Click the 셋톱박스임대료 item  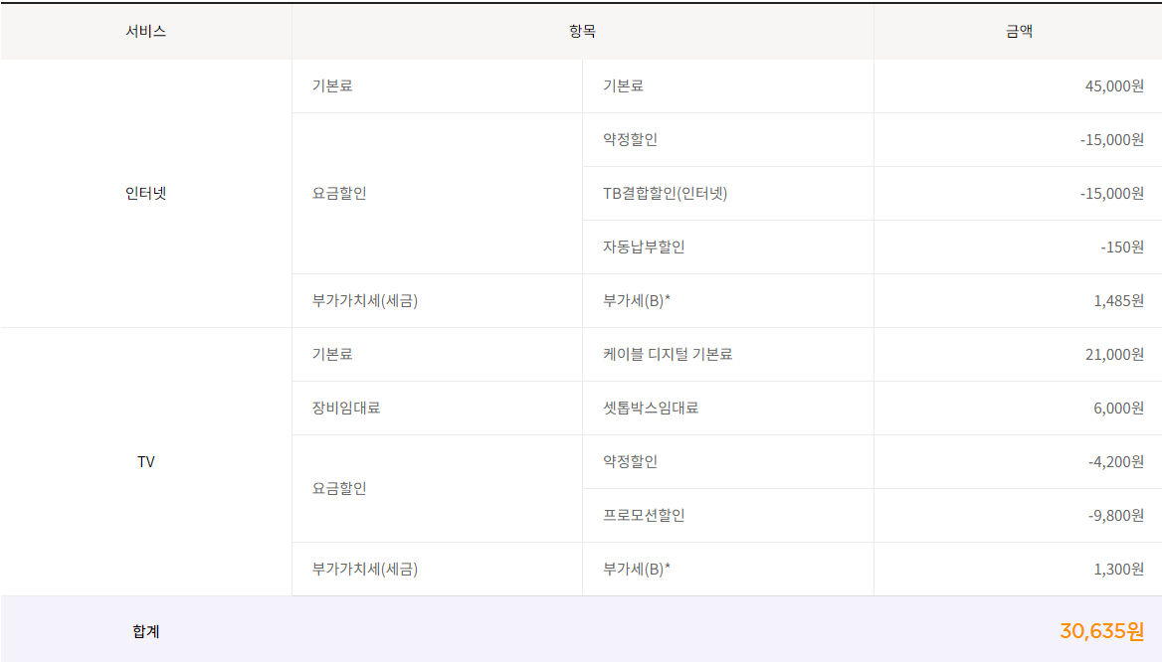[650, 408]
